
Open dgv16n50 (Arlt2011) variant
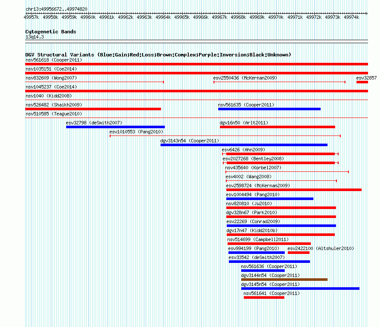coord(244,123)
